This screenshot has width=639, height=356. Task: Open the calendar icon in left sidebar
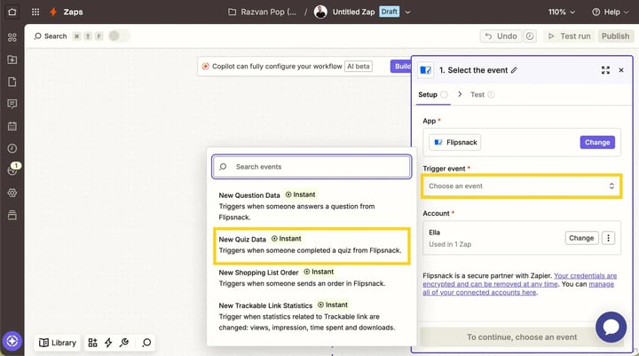12,126
